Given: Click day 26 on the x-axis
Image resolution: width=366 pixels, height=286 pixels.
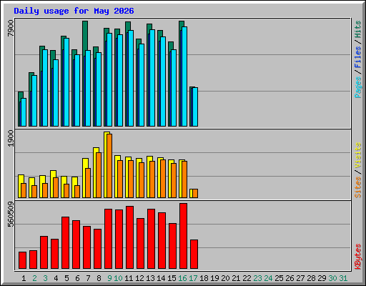Looking at the screenshot, I should pyautogui.click(x=290, y=278).
